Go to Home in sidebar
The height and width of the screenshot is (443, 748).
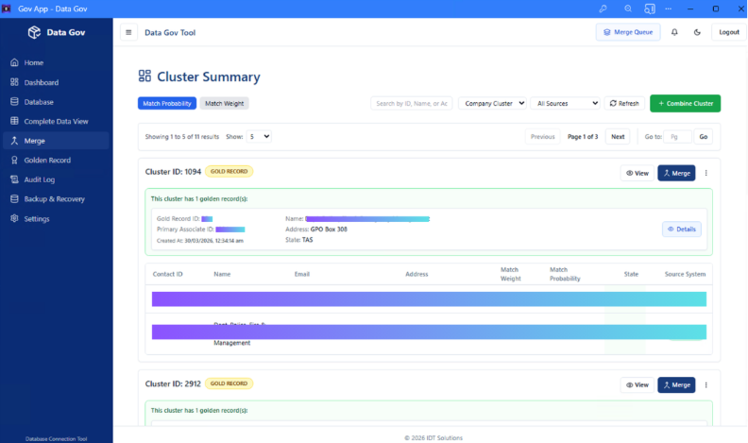pos(56,62)
